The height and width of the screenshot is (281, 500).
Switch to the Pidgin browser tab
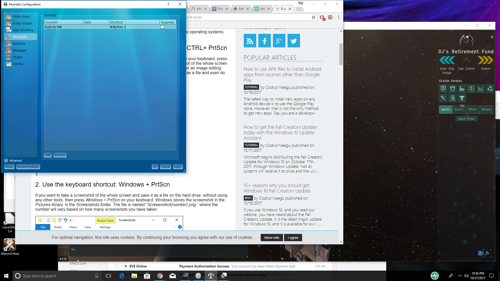click(x=220, y=9)
